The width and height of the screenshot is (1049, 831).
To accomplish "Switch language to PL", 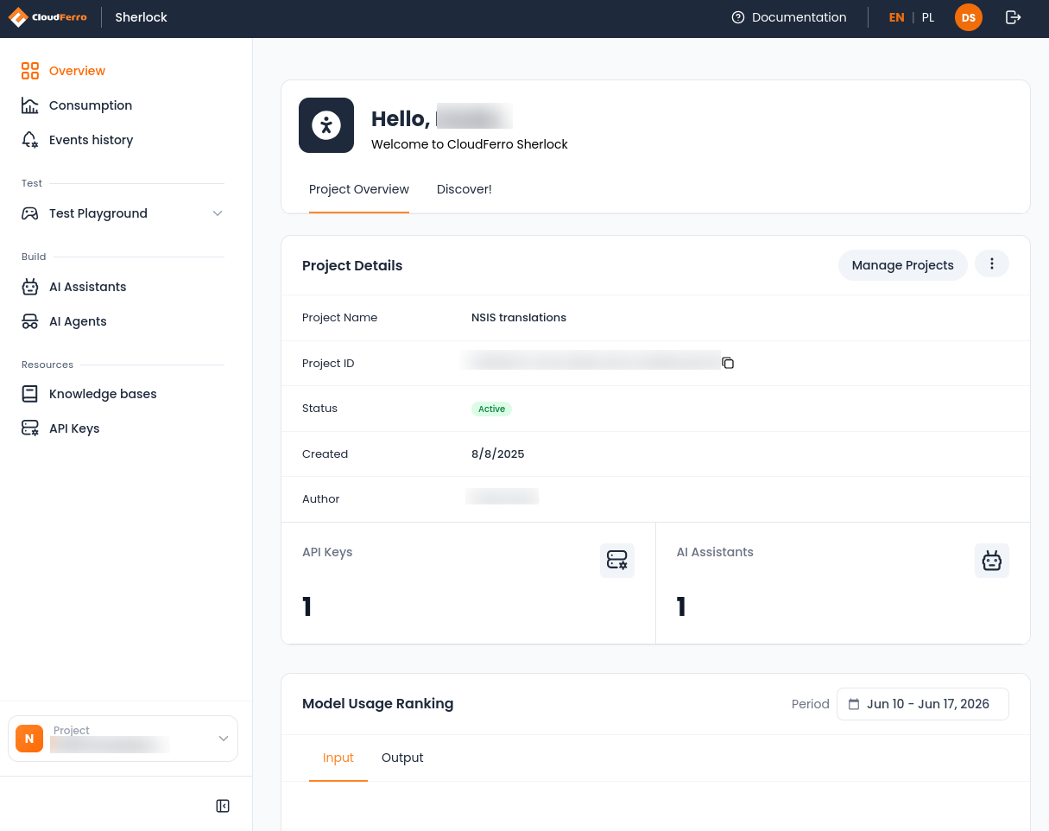I will 928,17.
